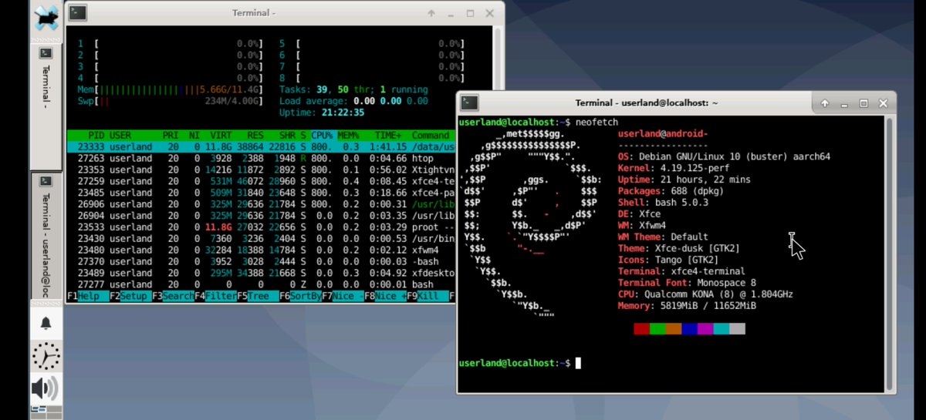The height and width of the screenshot is (420, 926).
Task: Sort by PRI column header
Action: pos(171,135)
